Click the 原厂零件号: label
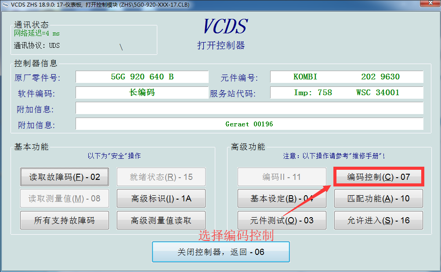The width and height of the screenshot is (441, 272). pyautogui.click(x=37, y=78)
